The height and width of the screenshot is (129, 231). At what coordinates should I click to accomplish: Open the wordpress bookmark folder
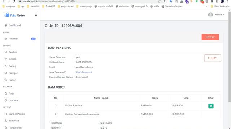[9, 6]
